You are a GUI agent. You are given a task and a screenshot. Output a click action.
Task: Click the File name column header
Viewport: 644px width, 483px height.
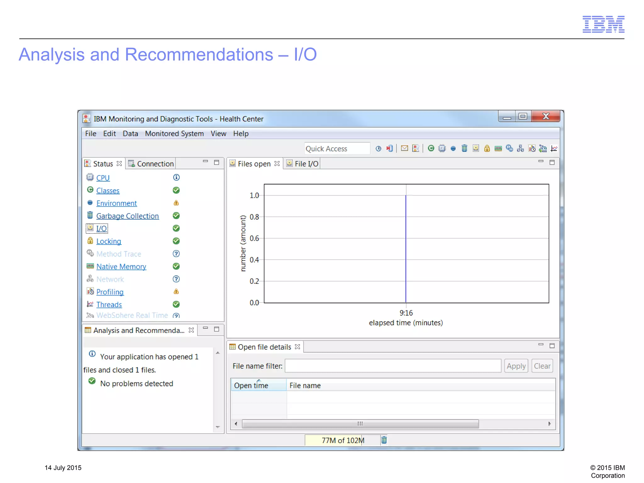421,385
